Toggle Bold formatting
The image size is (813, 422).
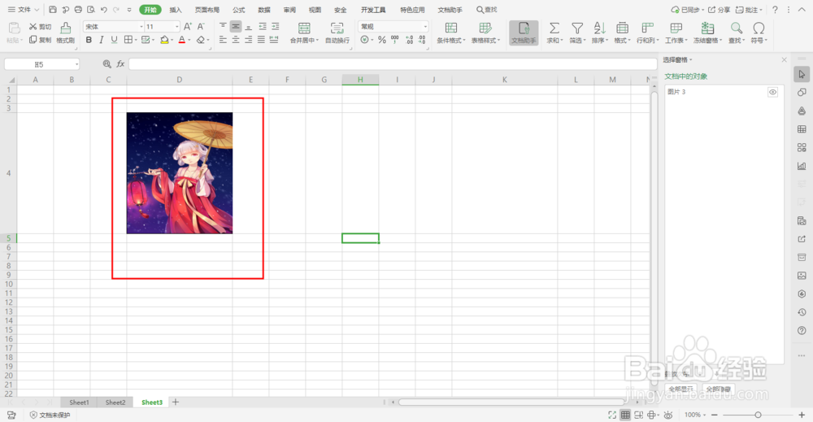click(x=89, y=40)
